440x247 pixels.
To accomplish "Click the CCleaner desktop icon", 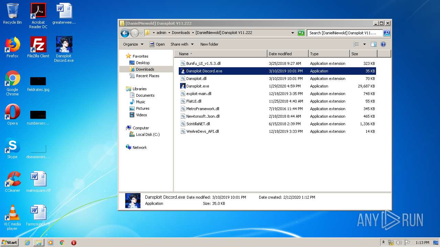I will pos(12,181).
